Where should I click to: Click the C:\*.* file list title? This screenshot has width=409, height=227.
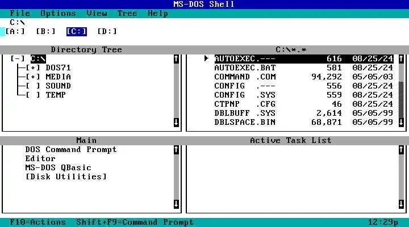pos(291,49)
